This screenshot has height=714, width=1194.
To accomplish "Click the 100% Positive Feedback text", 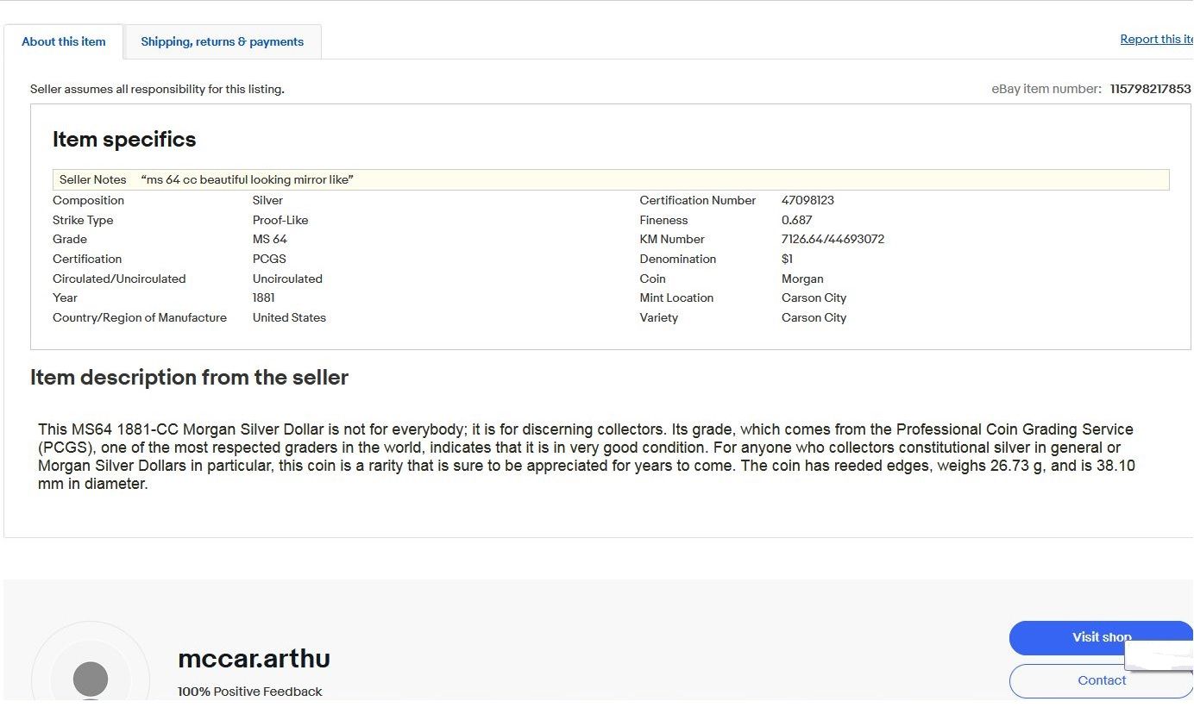I will (x=249, y=692).
